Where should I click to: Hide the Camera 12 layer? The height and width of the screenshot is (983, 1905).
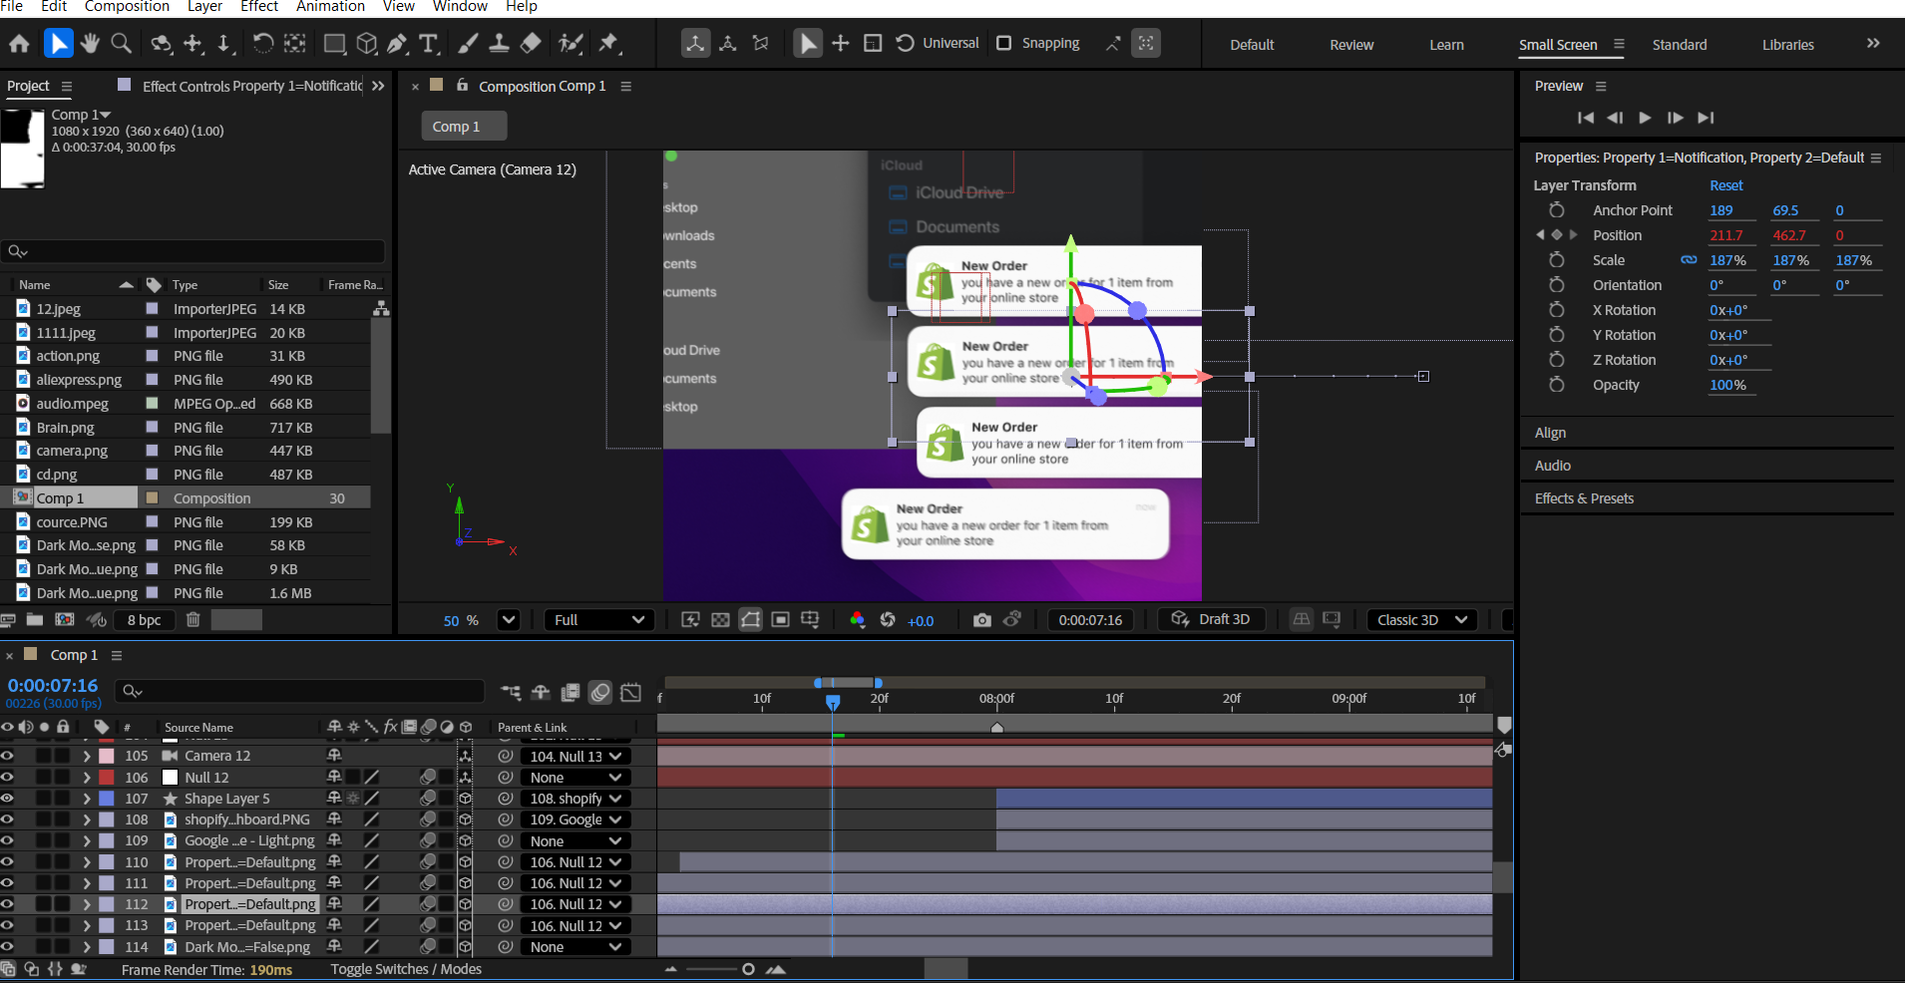click(x=8, y=756)
